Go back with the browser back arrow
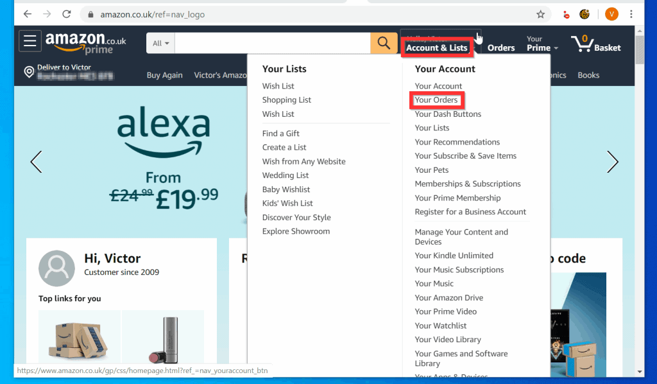The image size is (657, 384). point(27,14)
